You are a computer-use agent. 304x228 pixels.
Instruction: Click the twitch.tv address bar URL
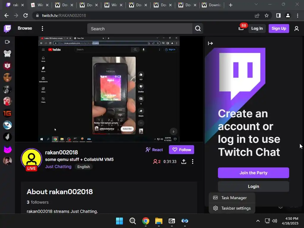tap(64, 15)
